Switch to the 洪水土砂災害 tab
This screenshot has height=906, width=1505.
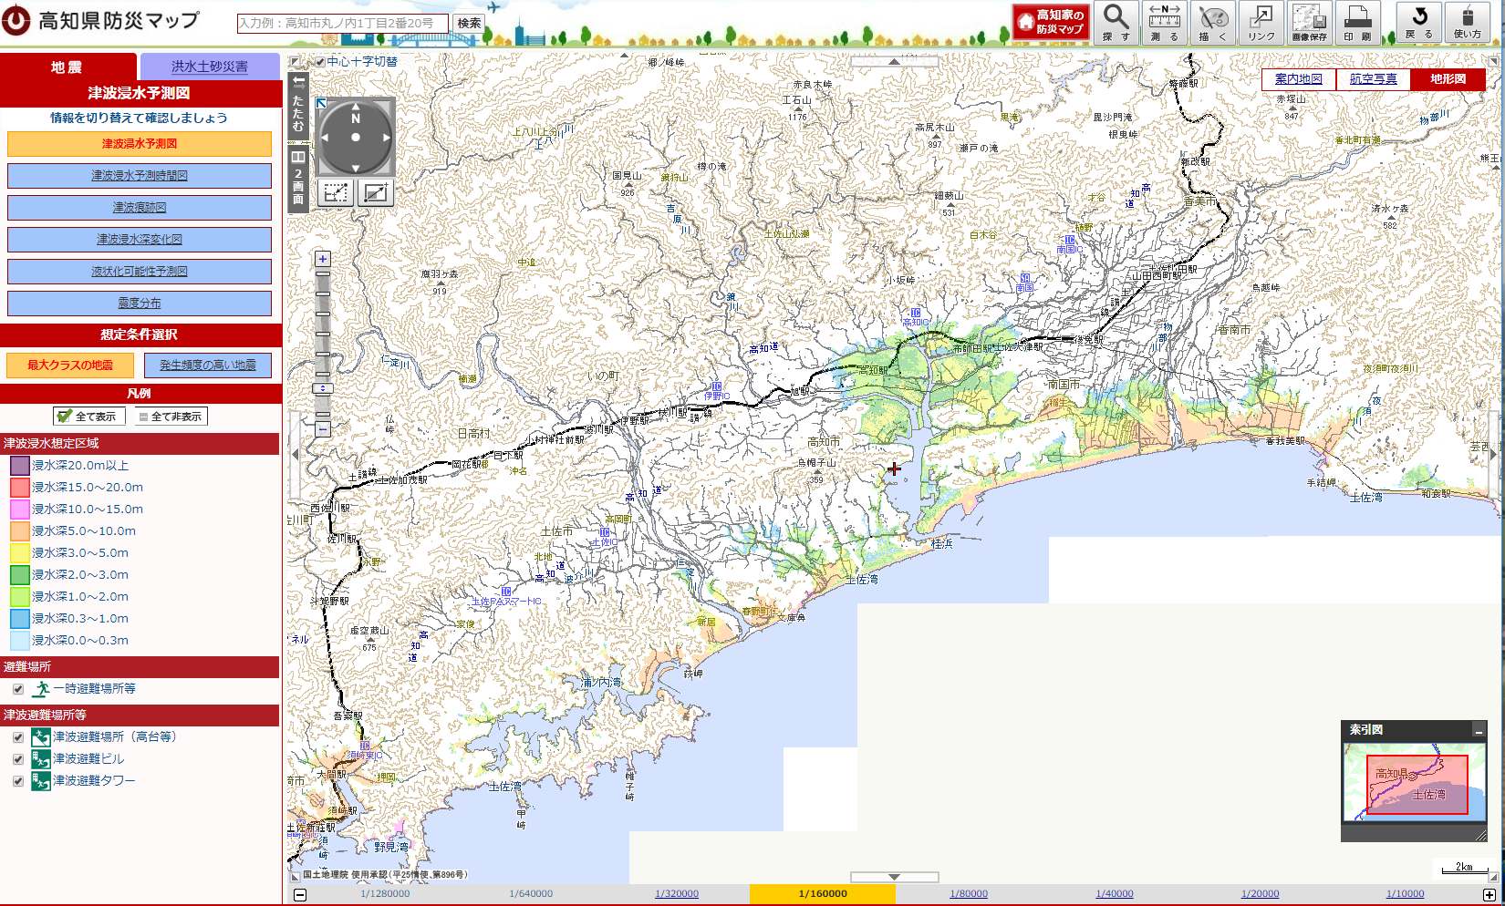(209, 67)
